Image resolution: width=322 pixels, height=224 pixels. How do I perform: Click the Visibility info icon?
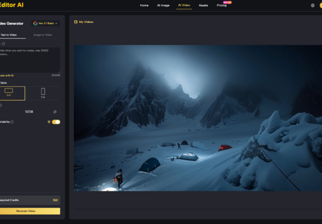[x=12, y=122]
